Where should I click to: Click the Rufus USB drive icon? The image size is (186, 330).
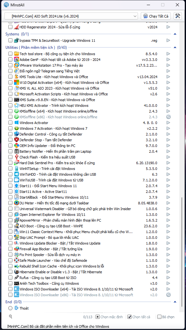(x=16, y=278)
